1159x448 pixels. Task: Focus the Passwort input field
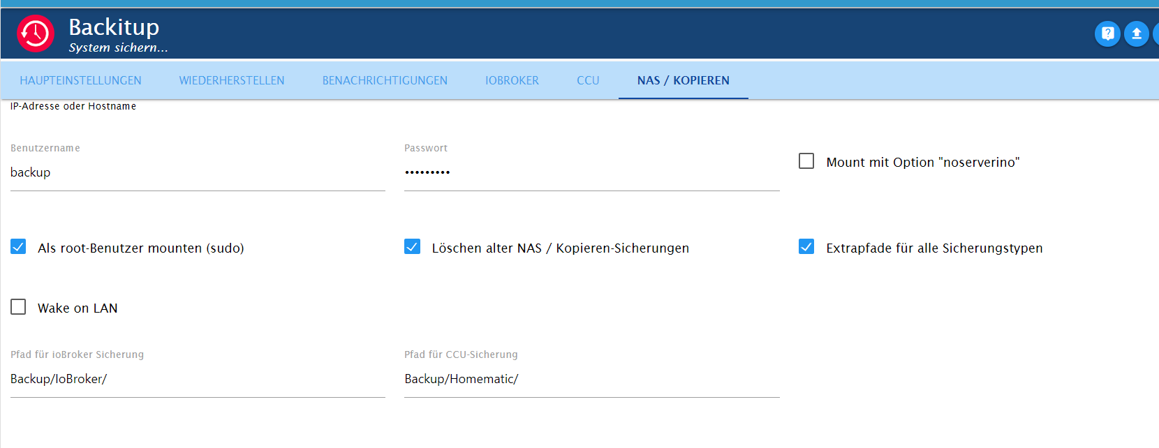coord(592,172)
